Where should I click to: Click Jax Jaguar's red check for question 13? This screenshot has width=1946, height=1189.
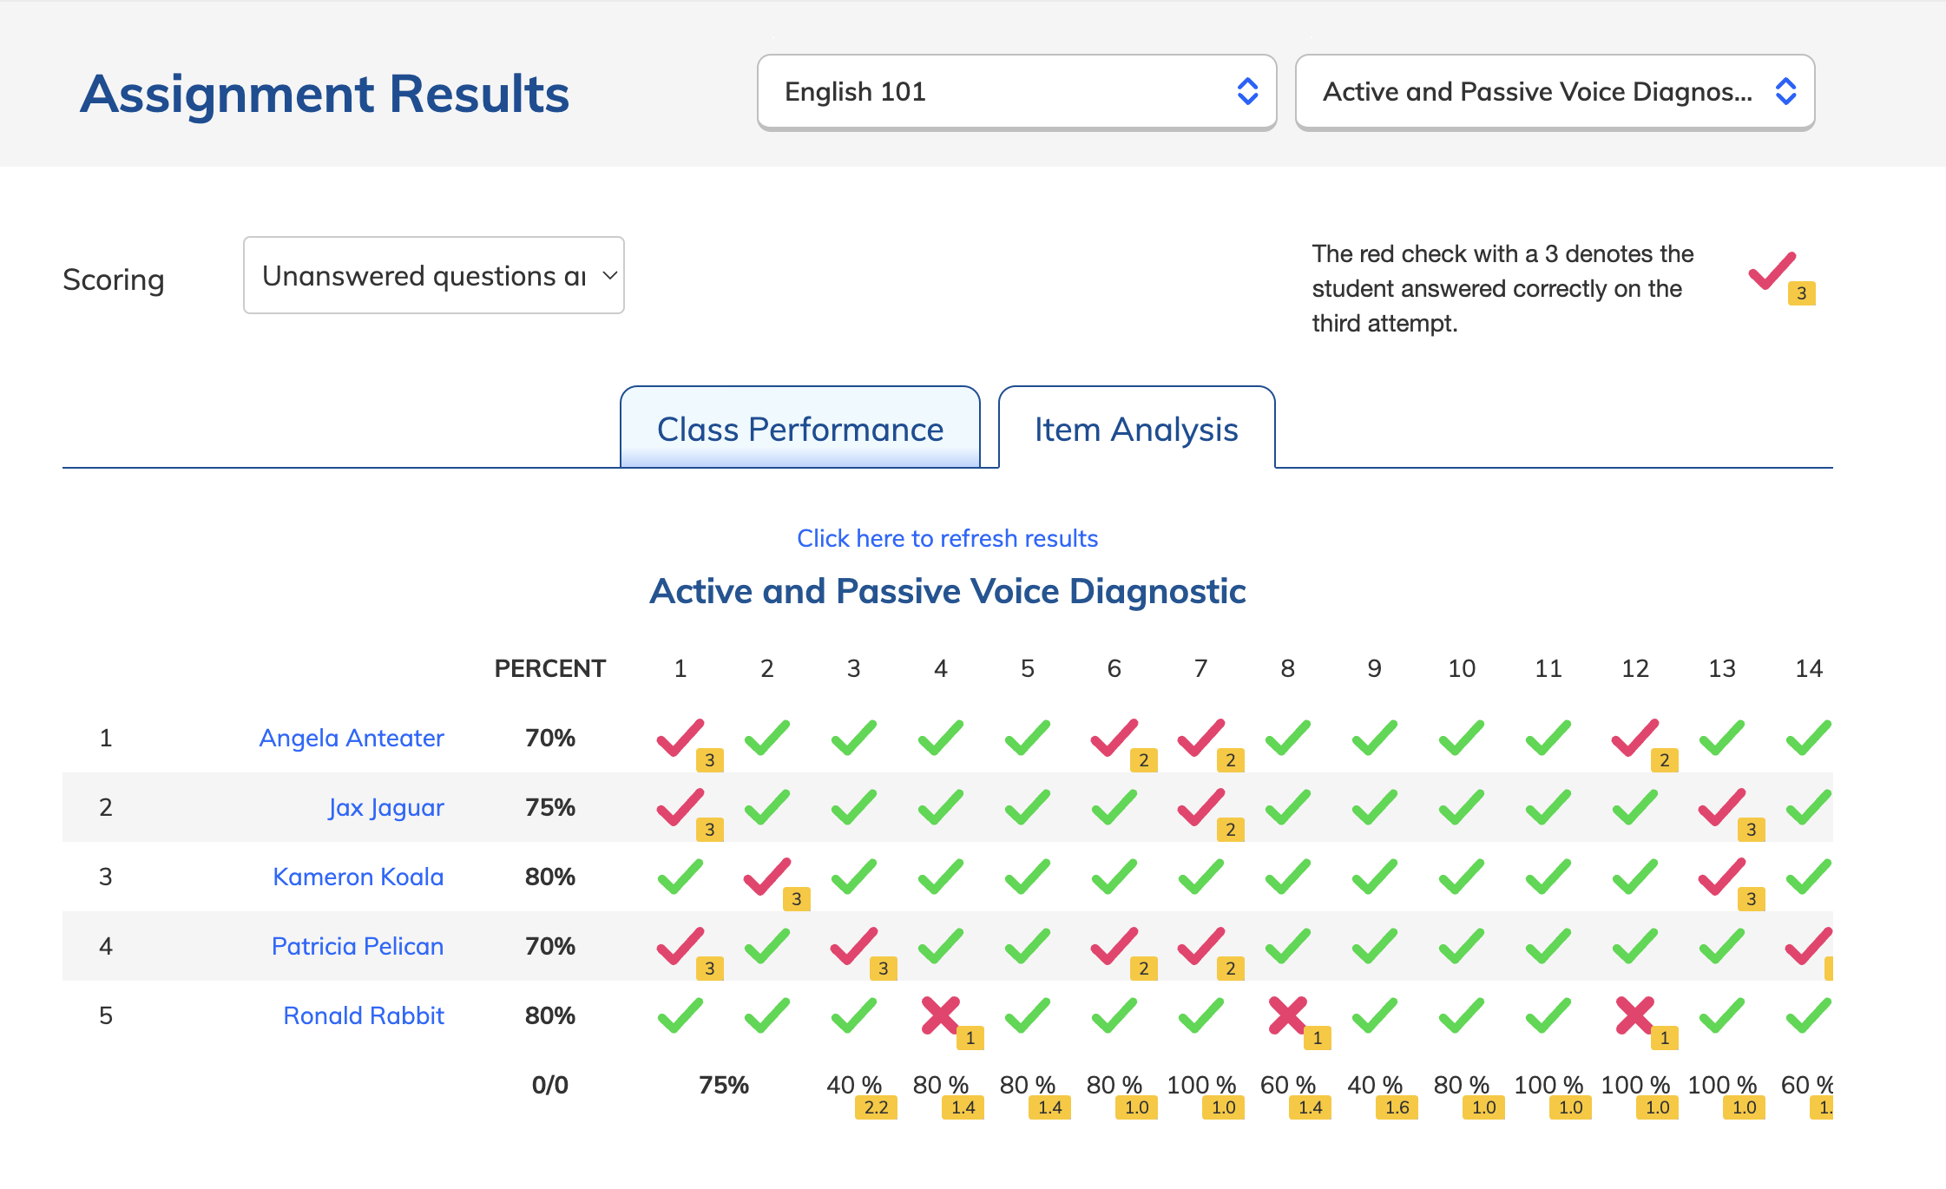(x=1722, y=807)
